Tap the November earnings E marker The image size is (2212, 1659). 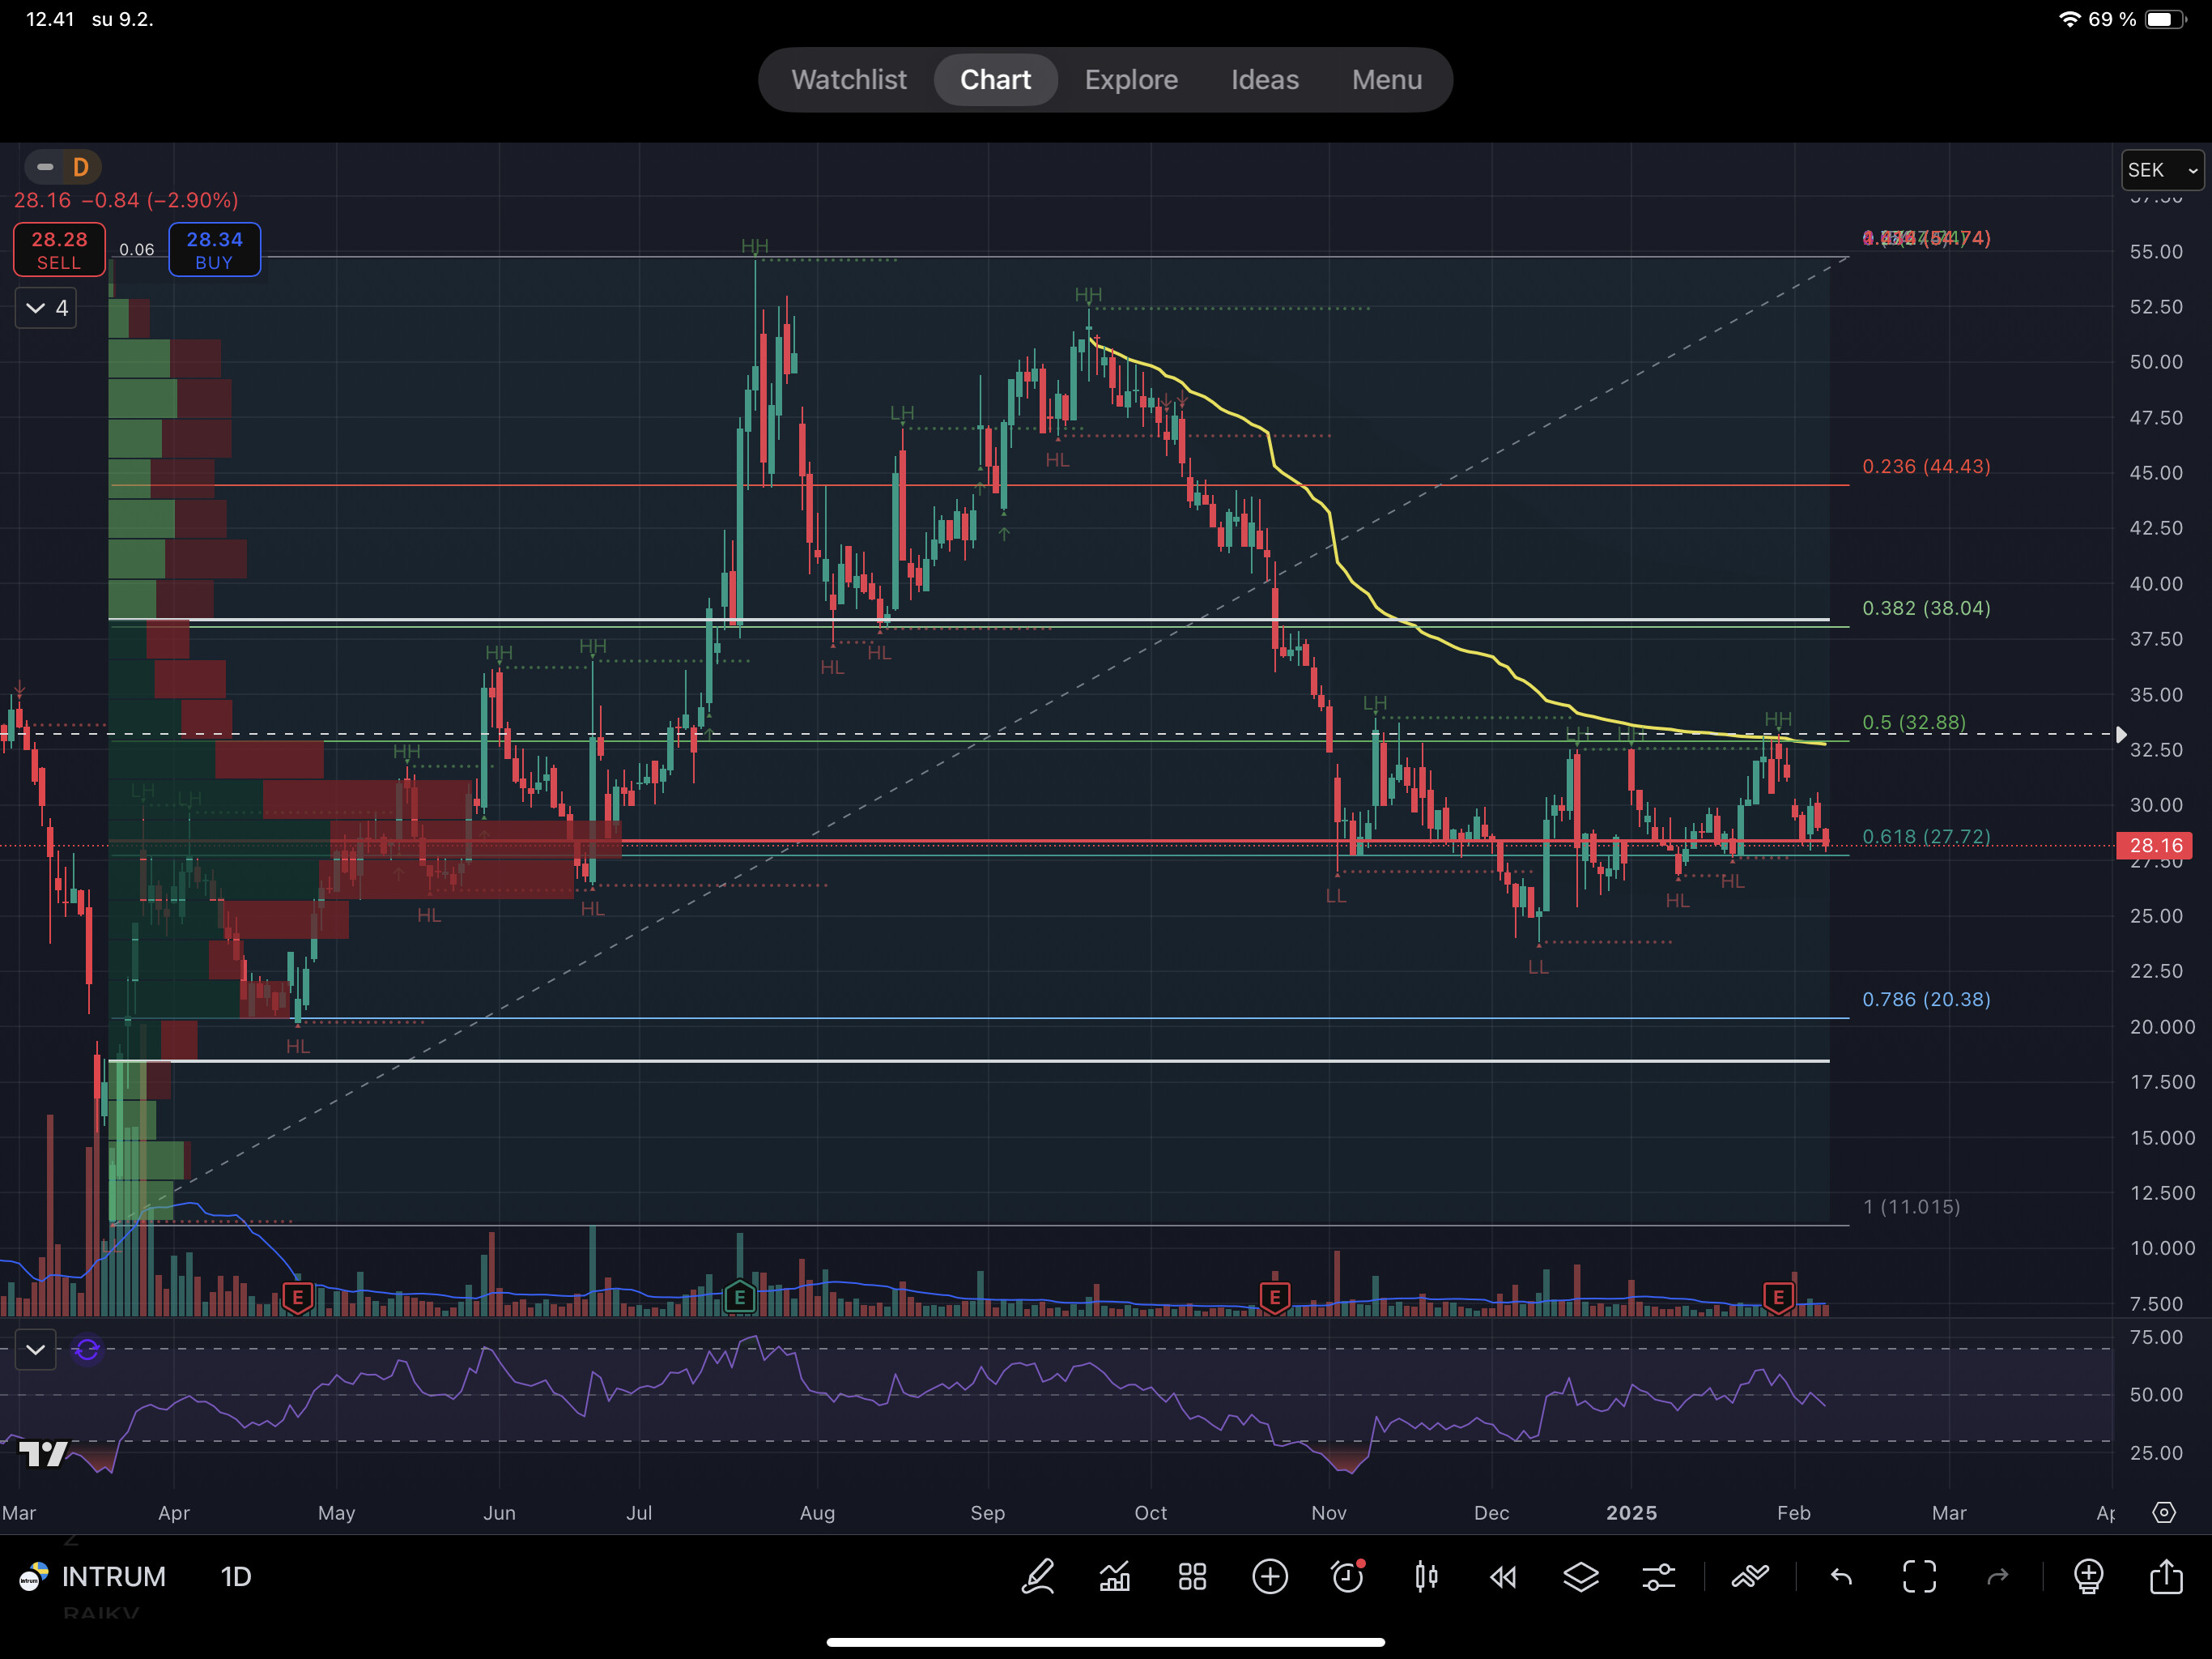point(1274,1298)
